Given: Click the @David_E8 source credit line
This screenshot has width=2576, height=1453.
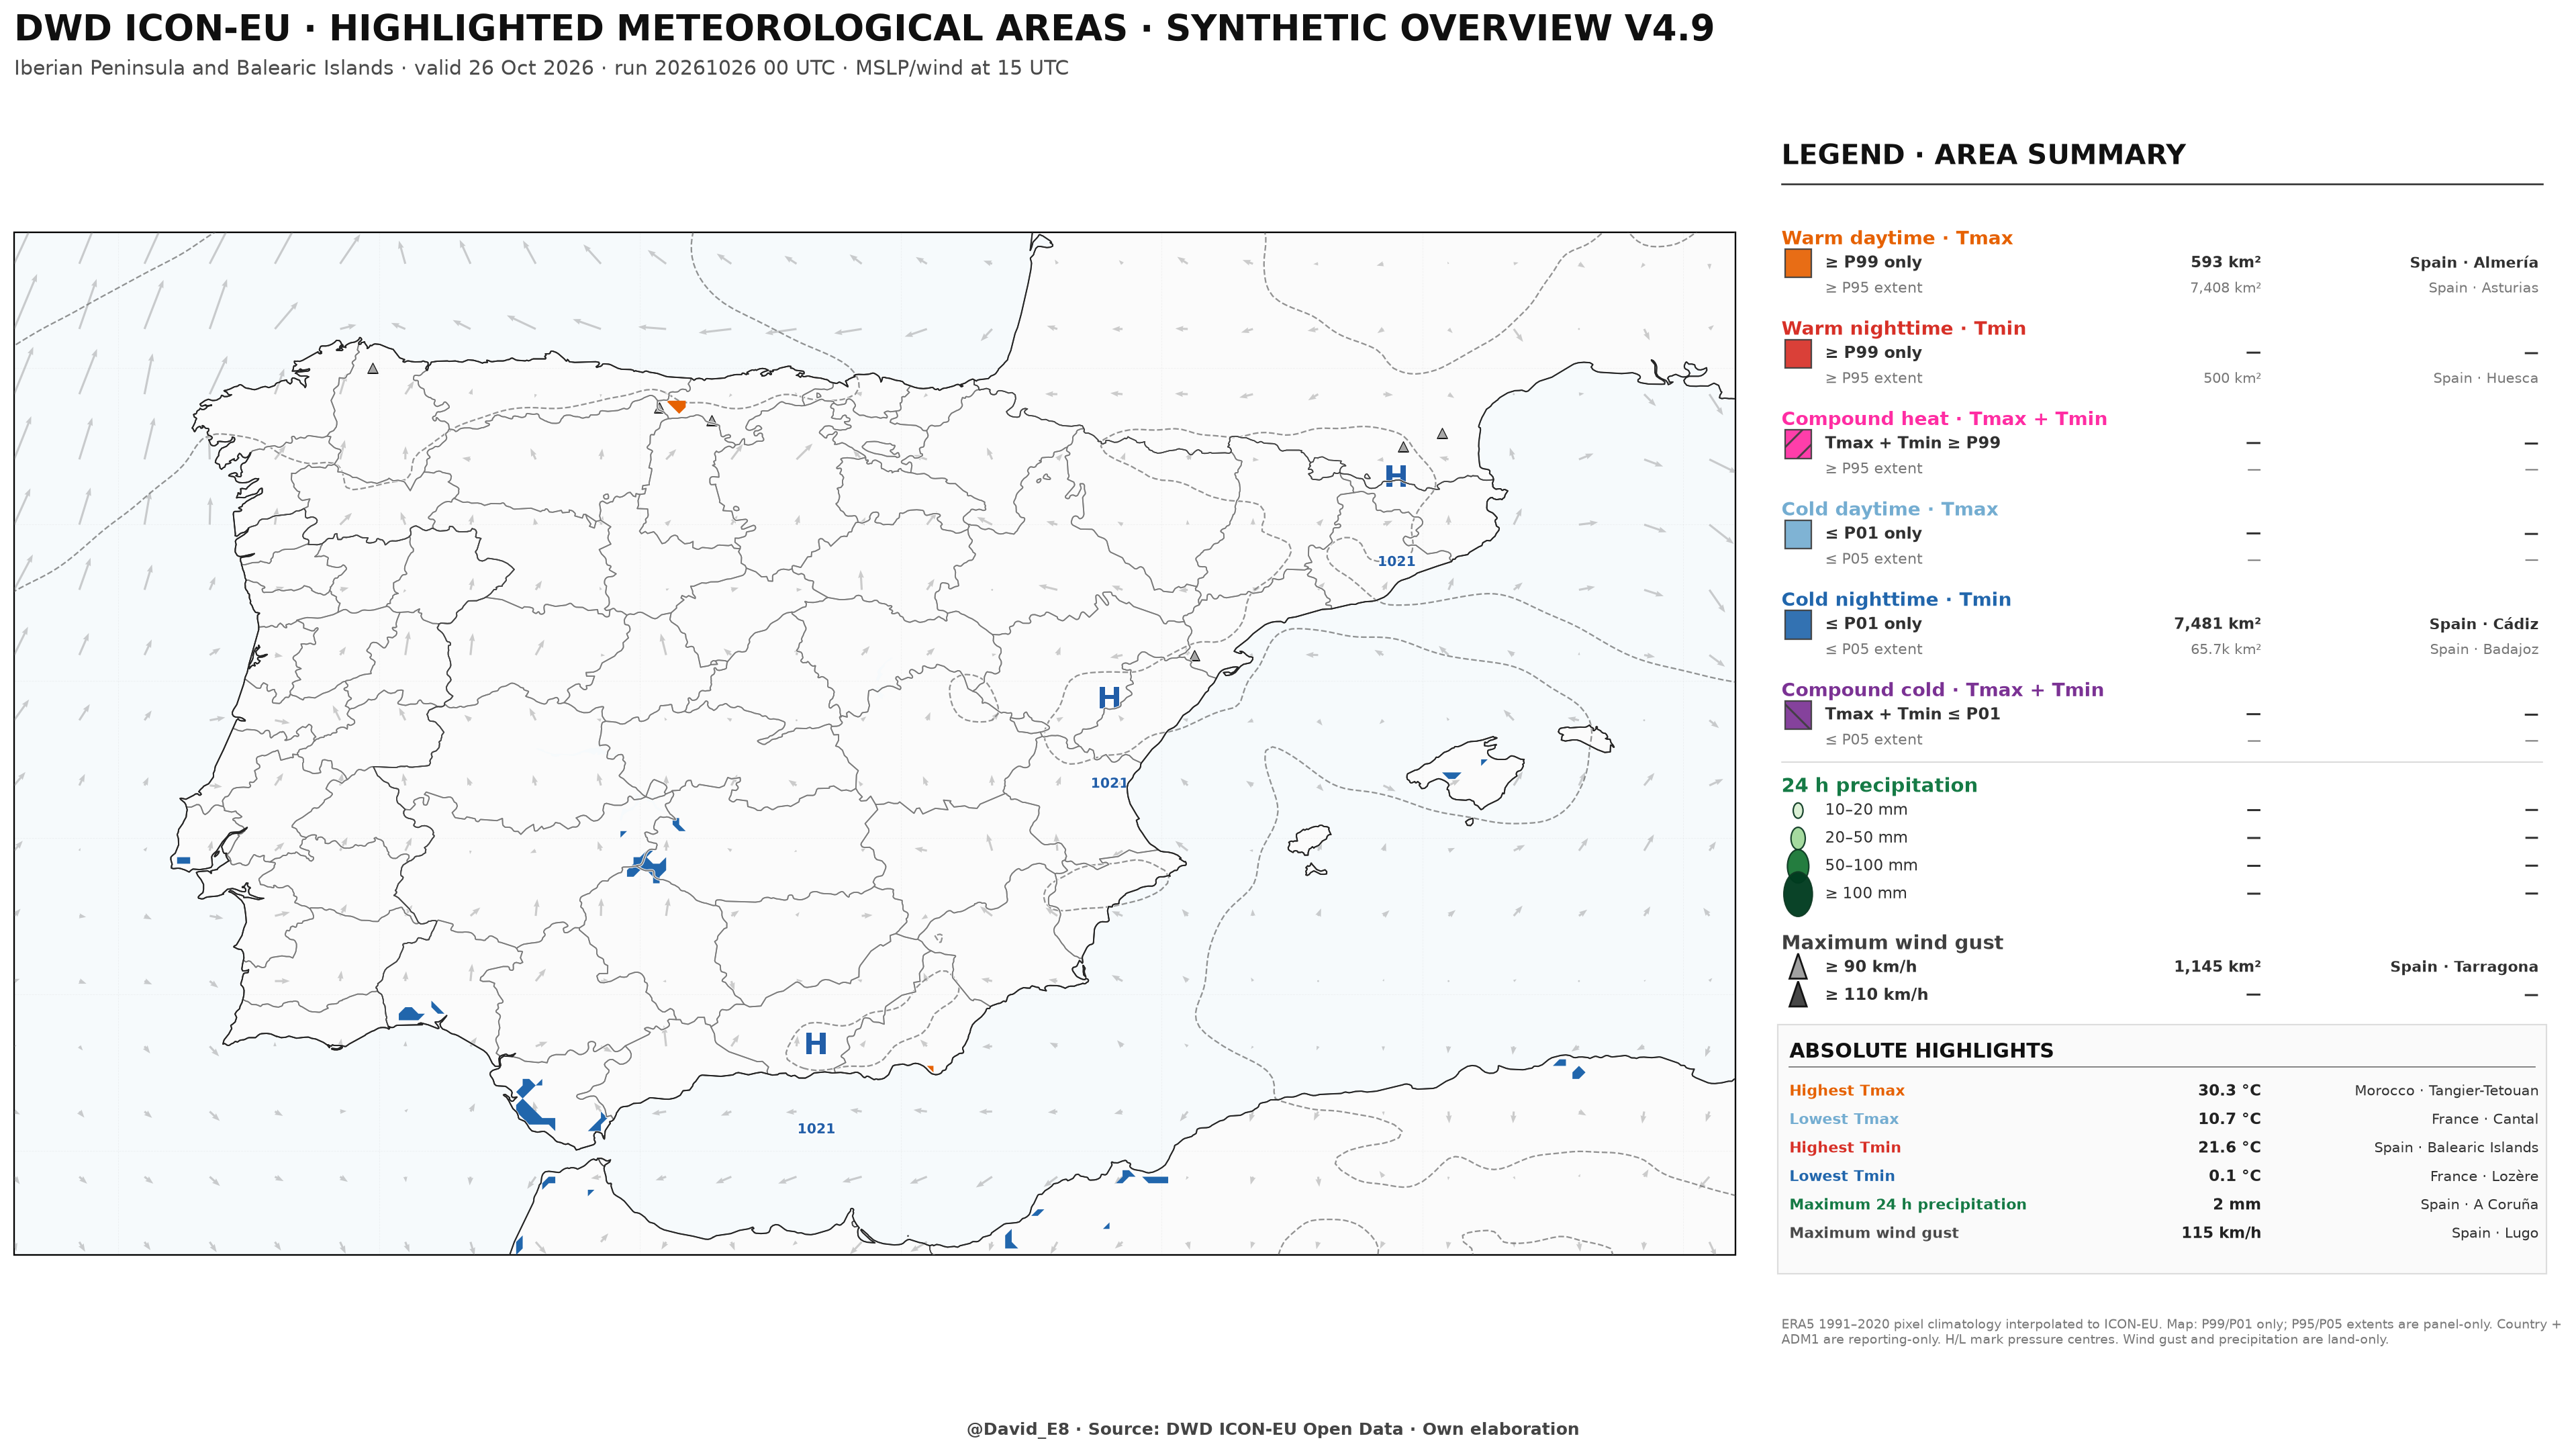Looking at the screenshot, I should (1272, 1429).
